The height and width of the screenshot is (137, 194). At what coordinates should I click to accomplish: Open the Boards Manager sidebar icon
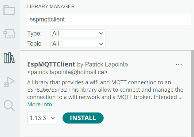9,34
